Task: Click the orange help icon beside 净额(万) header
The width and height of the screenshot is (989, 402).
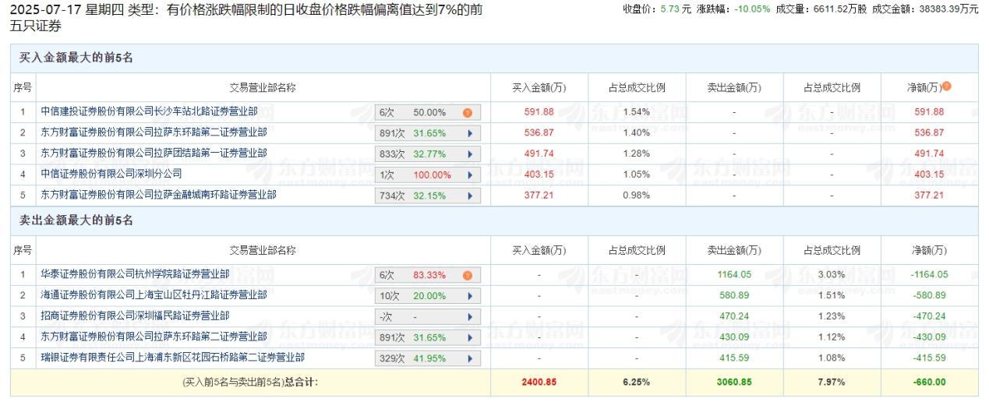Action: [x=947, y=87]
